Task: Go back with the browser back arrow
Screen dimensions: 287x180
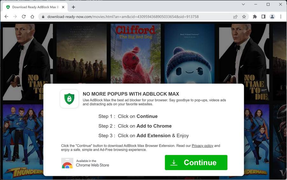Action: [x=6, y=17]
